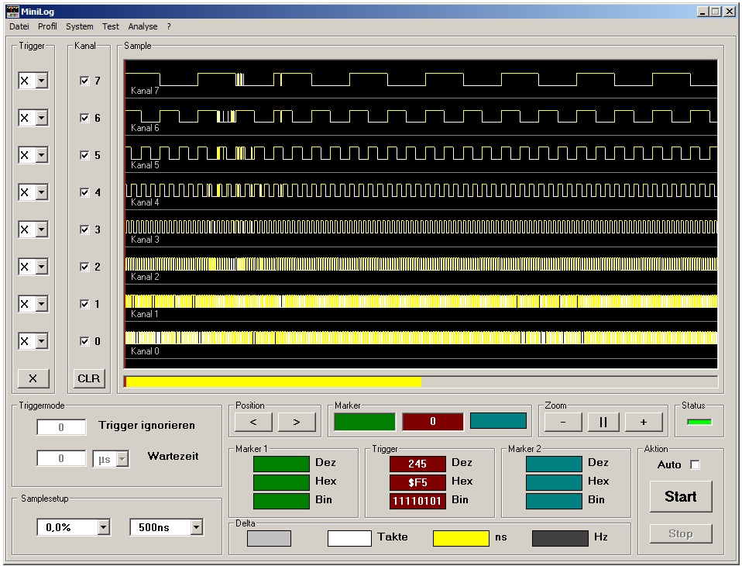Enable the Auto checkbox under Aktion
This screenshot has height=566, width=742.
[695, 464]
